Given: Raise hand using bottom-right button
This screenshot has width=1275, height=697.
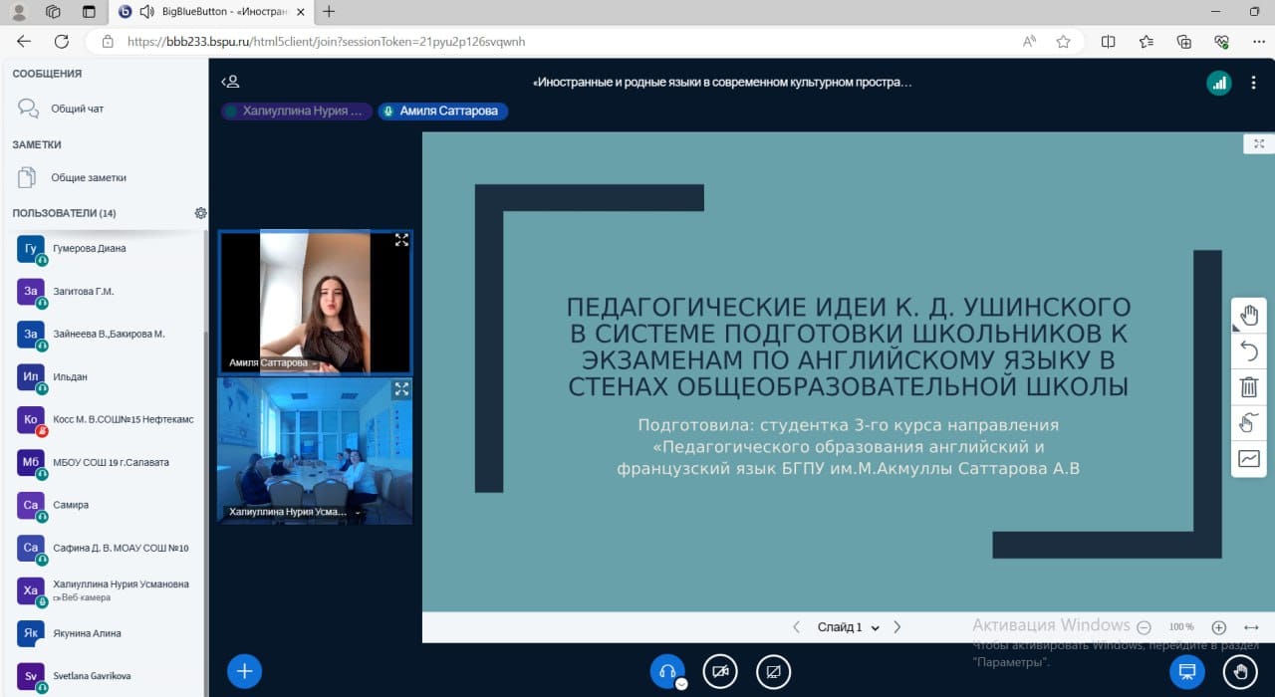Looking at the screenshot, I should coord(1240,672).
